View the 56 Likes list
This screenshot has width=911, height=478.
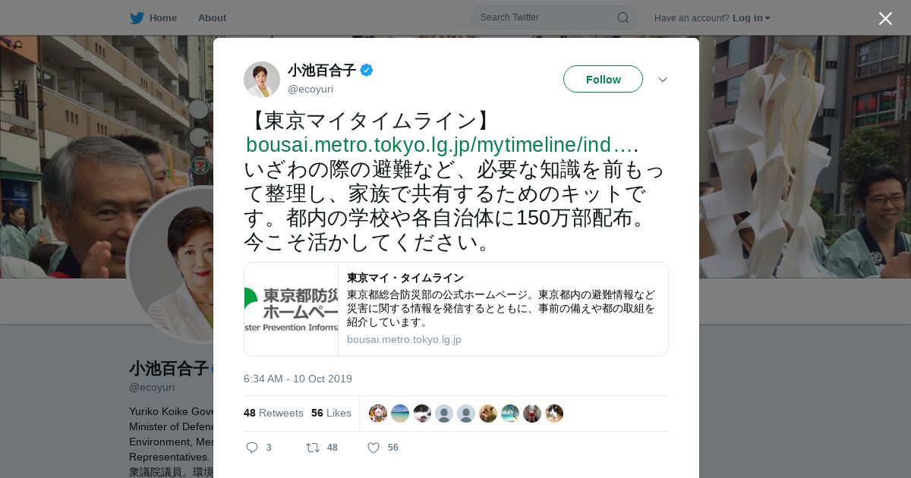pos(331,413)
